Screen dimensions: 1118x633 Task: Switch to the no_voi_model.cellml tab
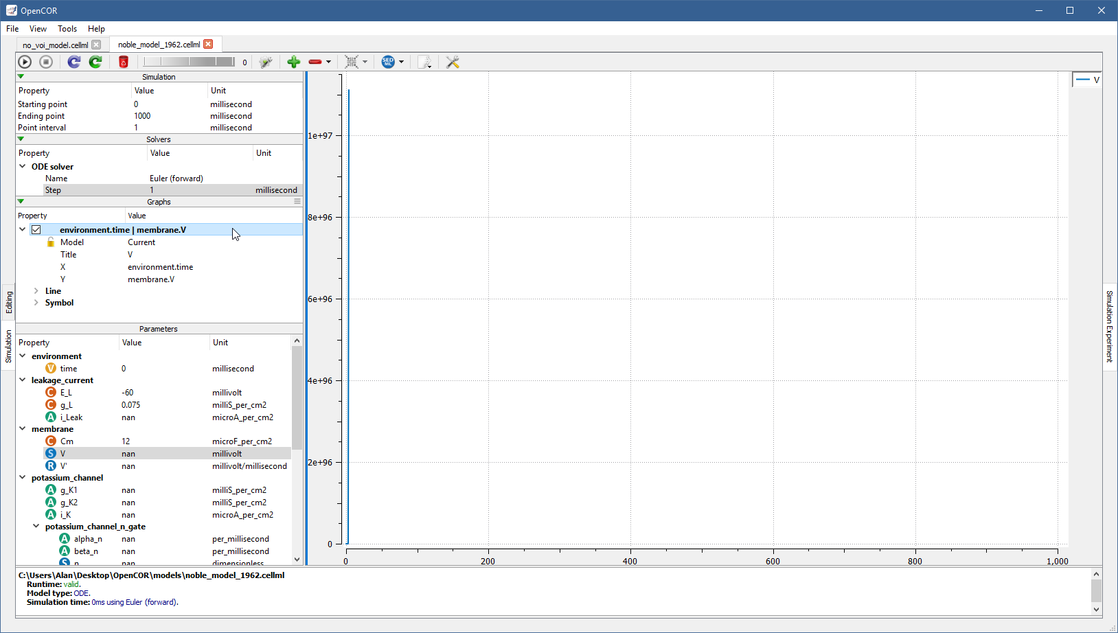[x=55, y=45]
